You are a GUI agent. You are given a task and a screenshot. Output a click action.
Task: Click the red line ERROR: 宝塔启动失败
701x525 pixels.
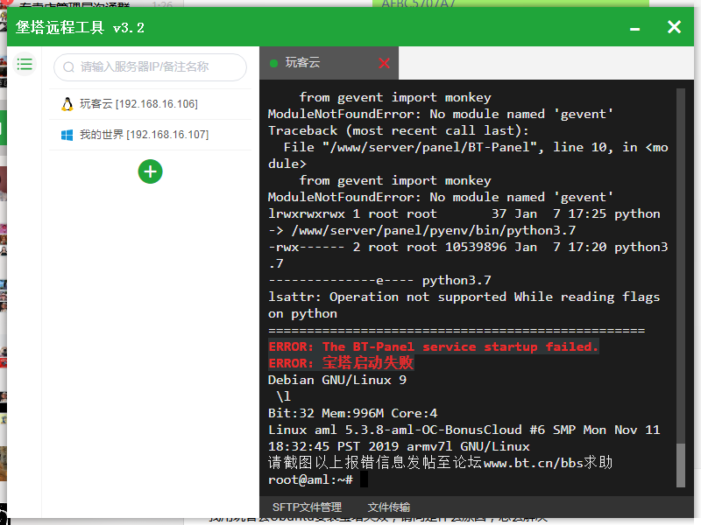coord(341,363)
